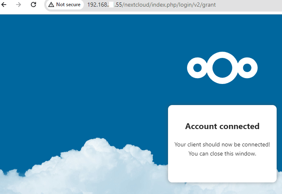This screenshot has width=282, height=194.
Task: Select the address bar URL ending in /login/v2/grant
Action: (152, 5)
